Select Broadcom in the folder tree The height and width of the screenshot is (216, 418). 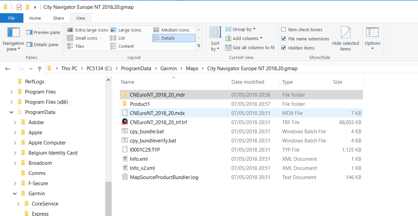[x=40, y=163]
